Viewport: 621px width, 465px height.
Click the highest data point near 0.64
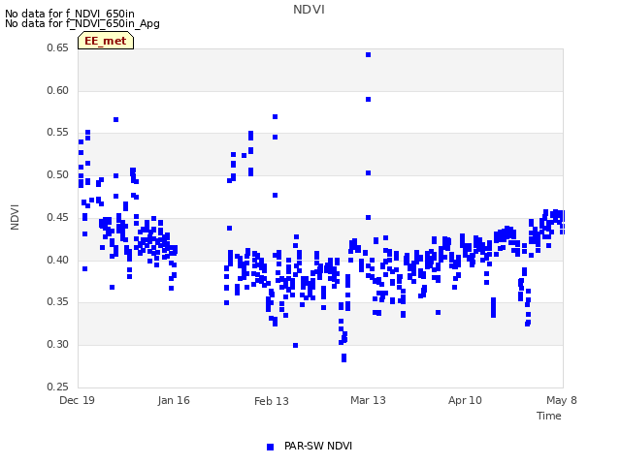(369, 55)
